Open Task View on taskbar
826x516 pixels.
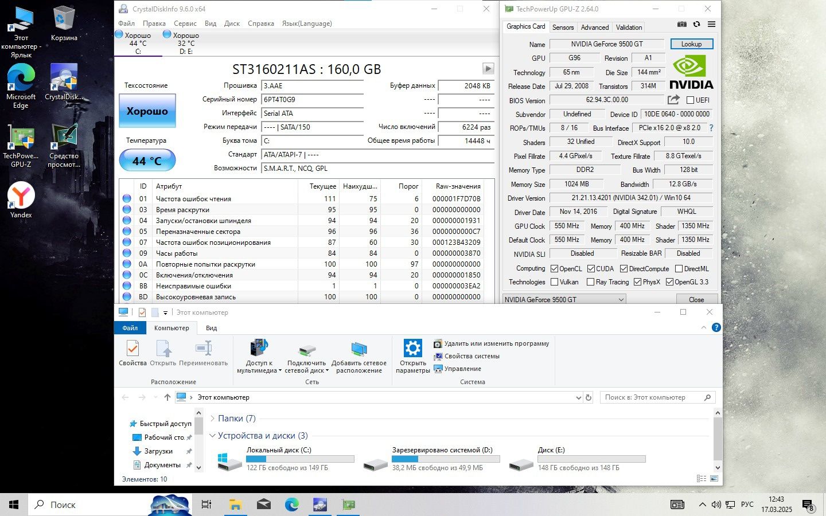[206, 505]
